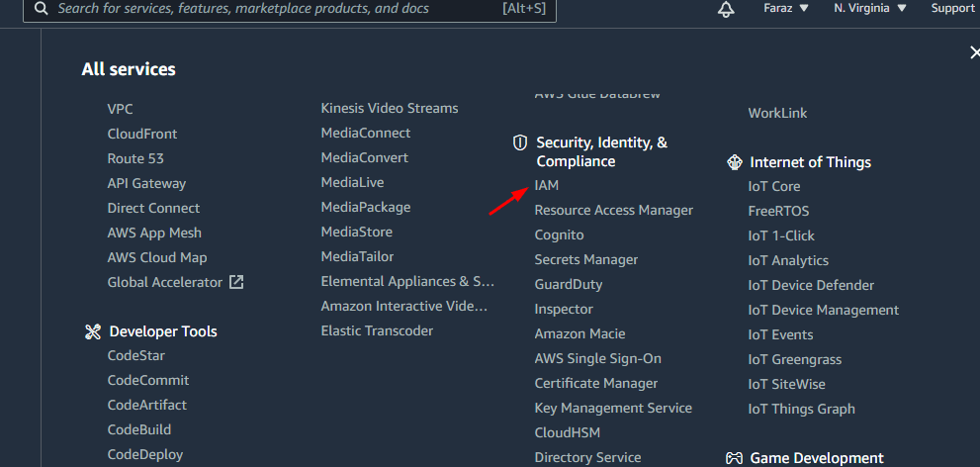Open MediaPackage
980x467 pixels.
tap(366, 207)
